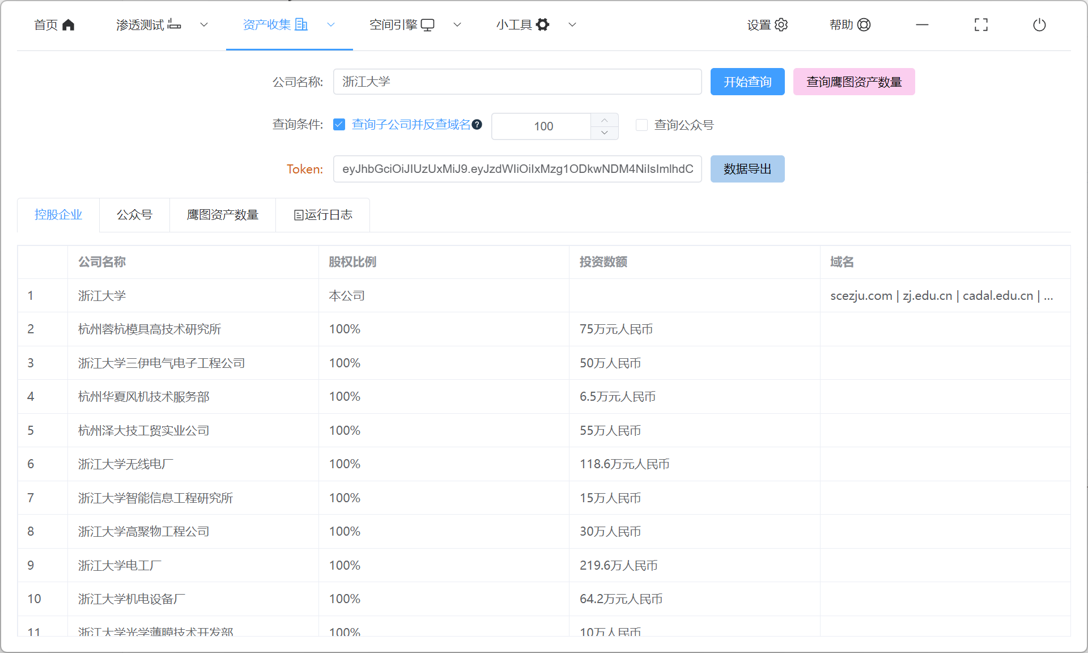The image size is (1088, 653).
Task: Click the power exit icon
Action: point(1039,25)
